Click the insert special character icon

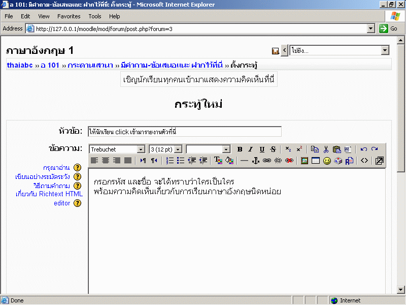pyautogui.click(x=338, y=161)
